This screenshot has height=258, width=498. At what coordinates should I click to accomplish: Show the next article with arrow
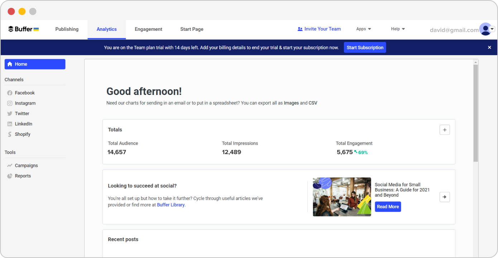click(x=445, y=197)
